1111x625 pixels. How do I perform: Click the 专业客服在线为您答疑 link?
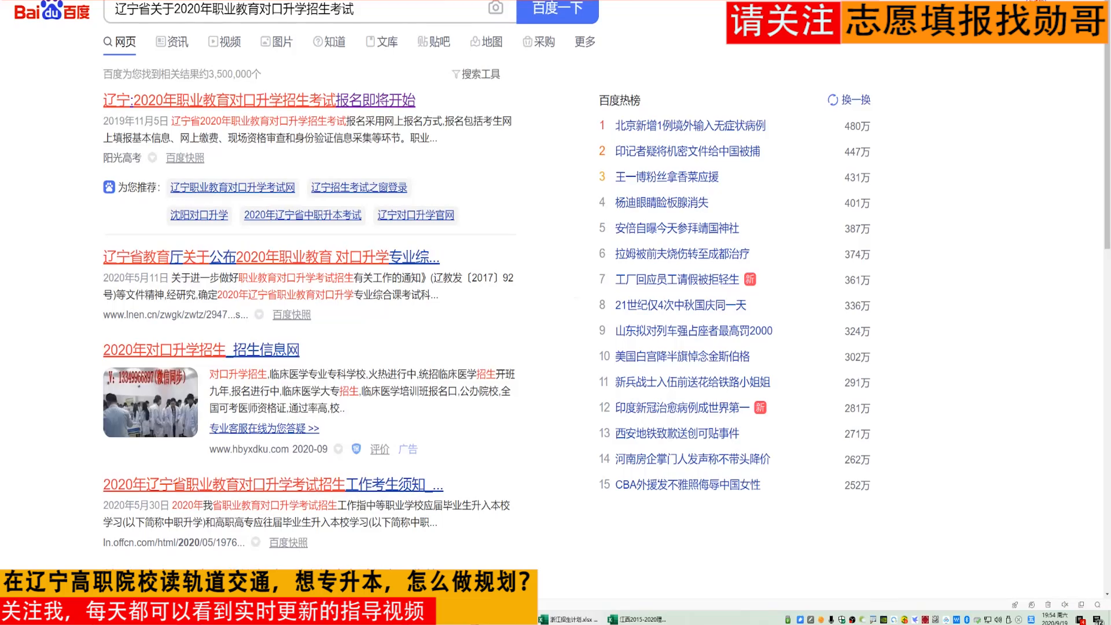pos(264,428)
